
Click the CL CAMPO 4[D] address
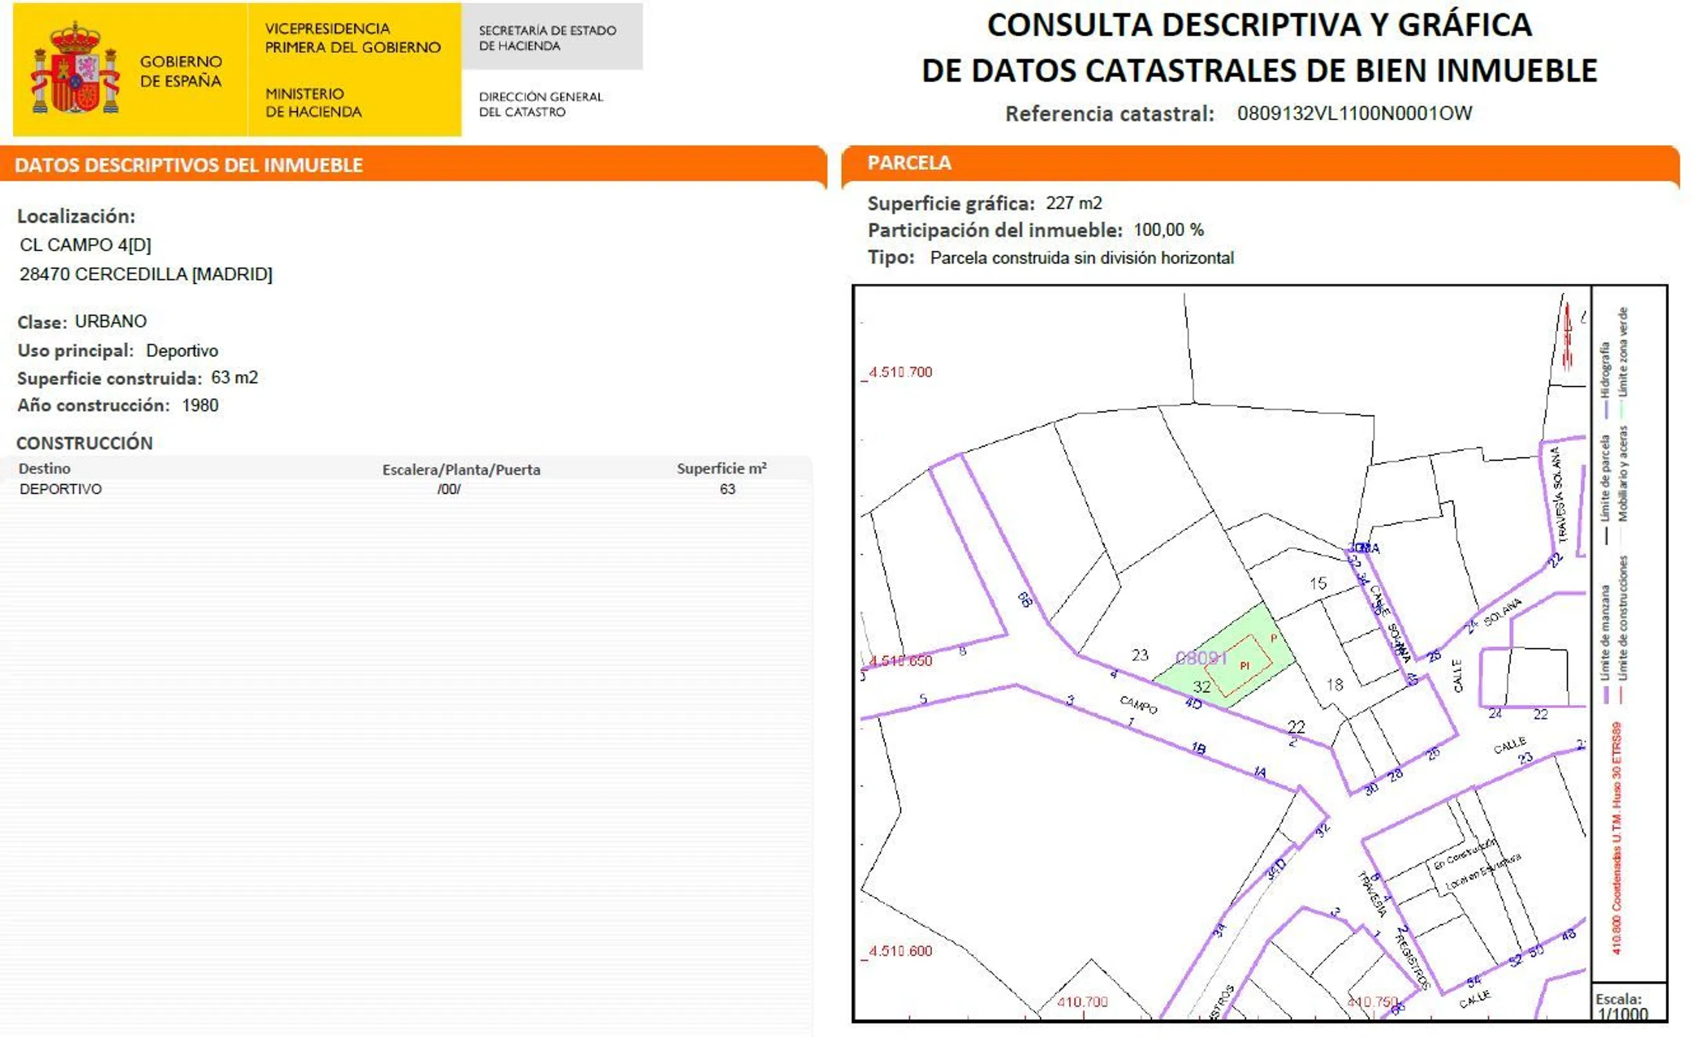pos(85,245)
